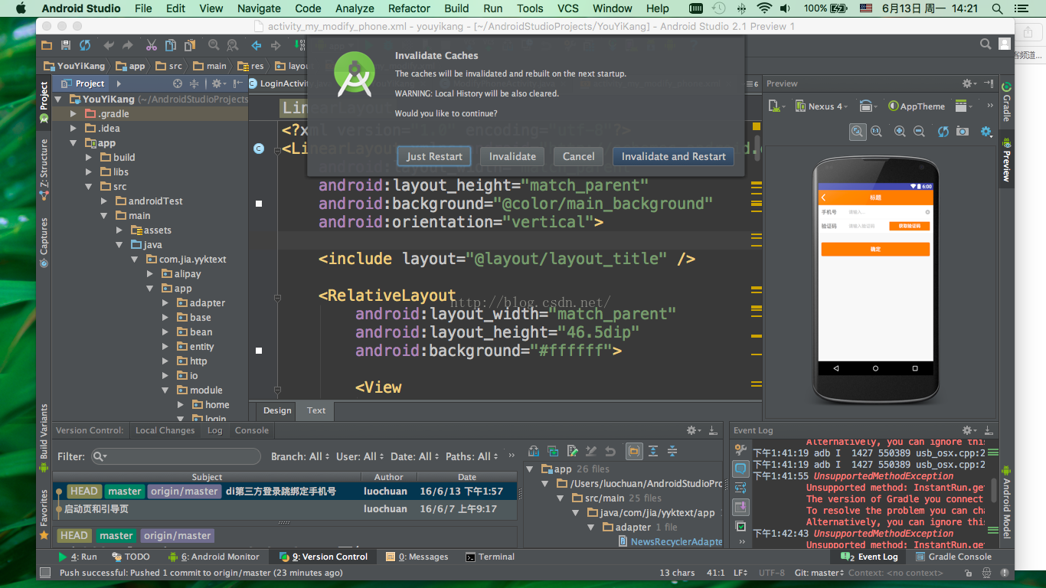Screen dimensions: 1046x588
Task: Open the Nexus 4 device dropdown
Action: pos(822,106)
